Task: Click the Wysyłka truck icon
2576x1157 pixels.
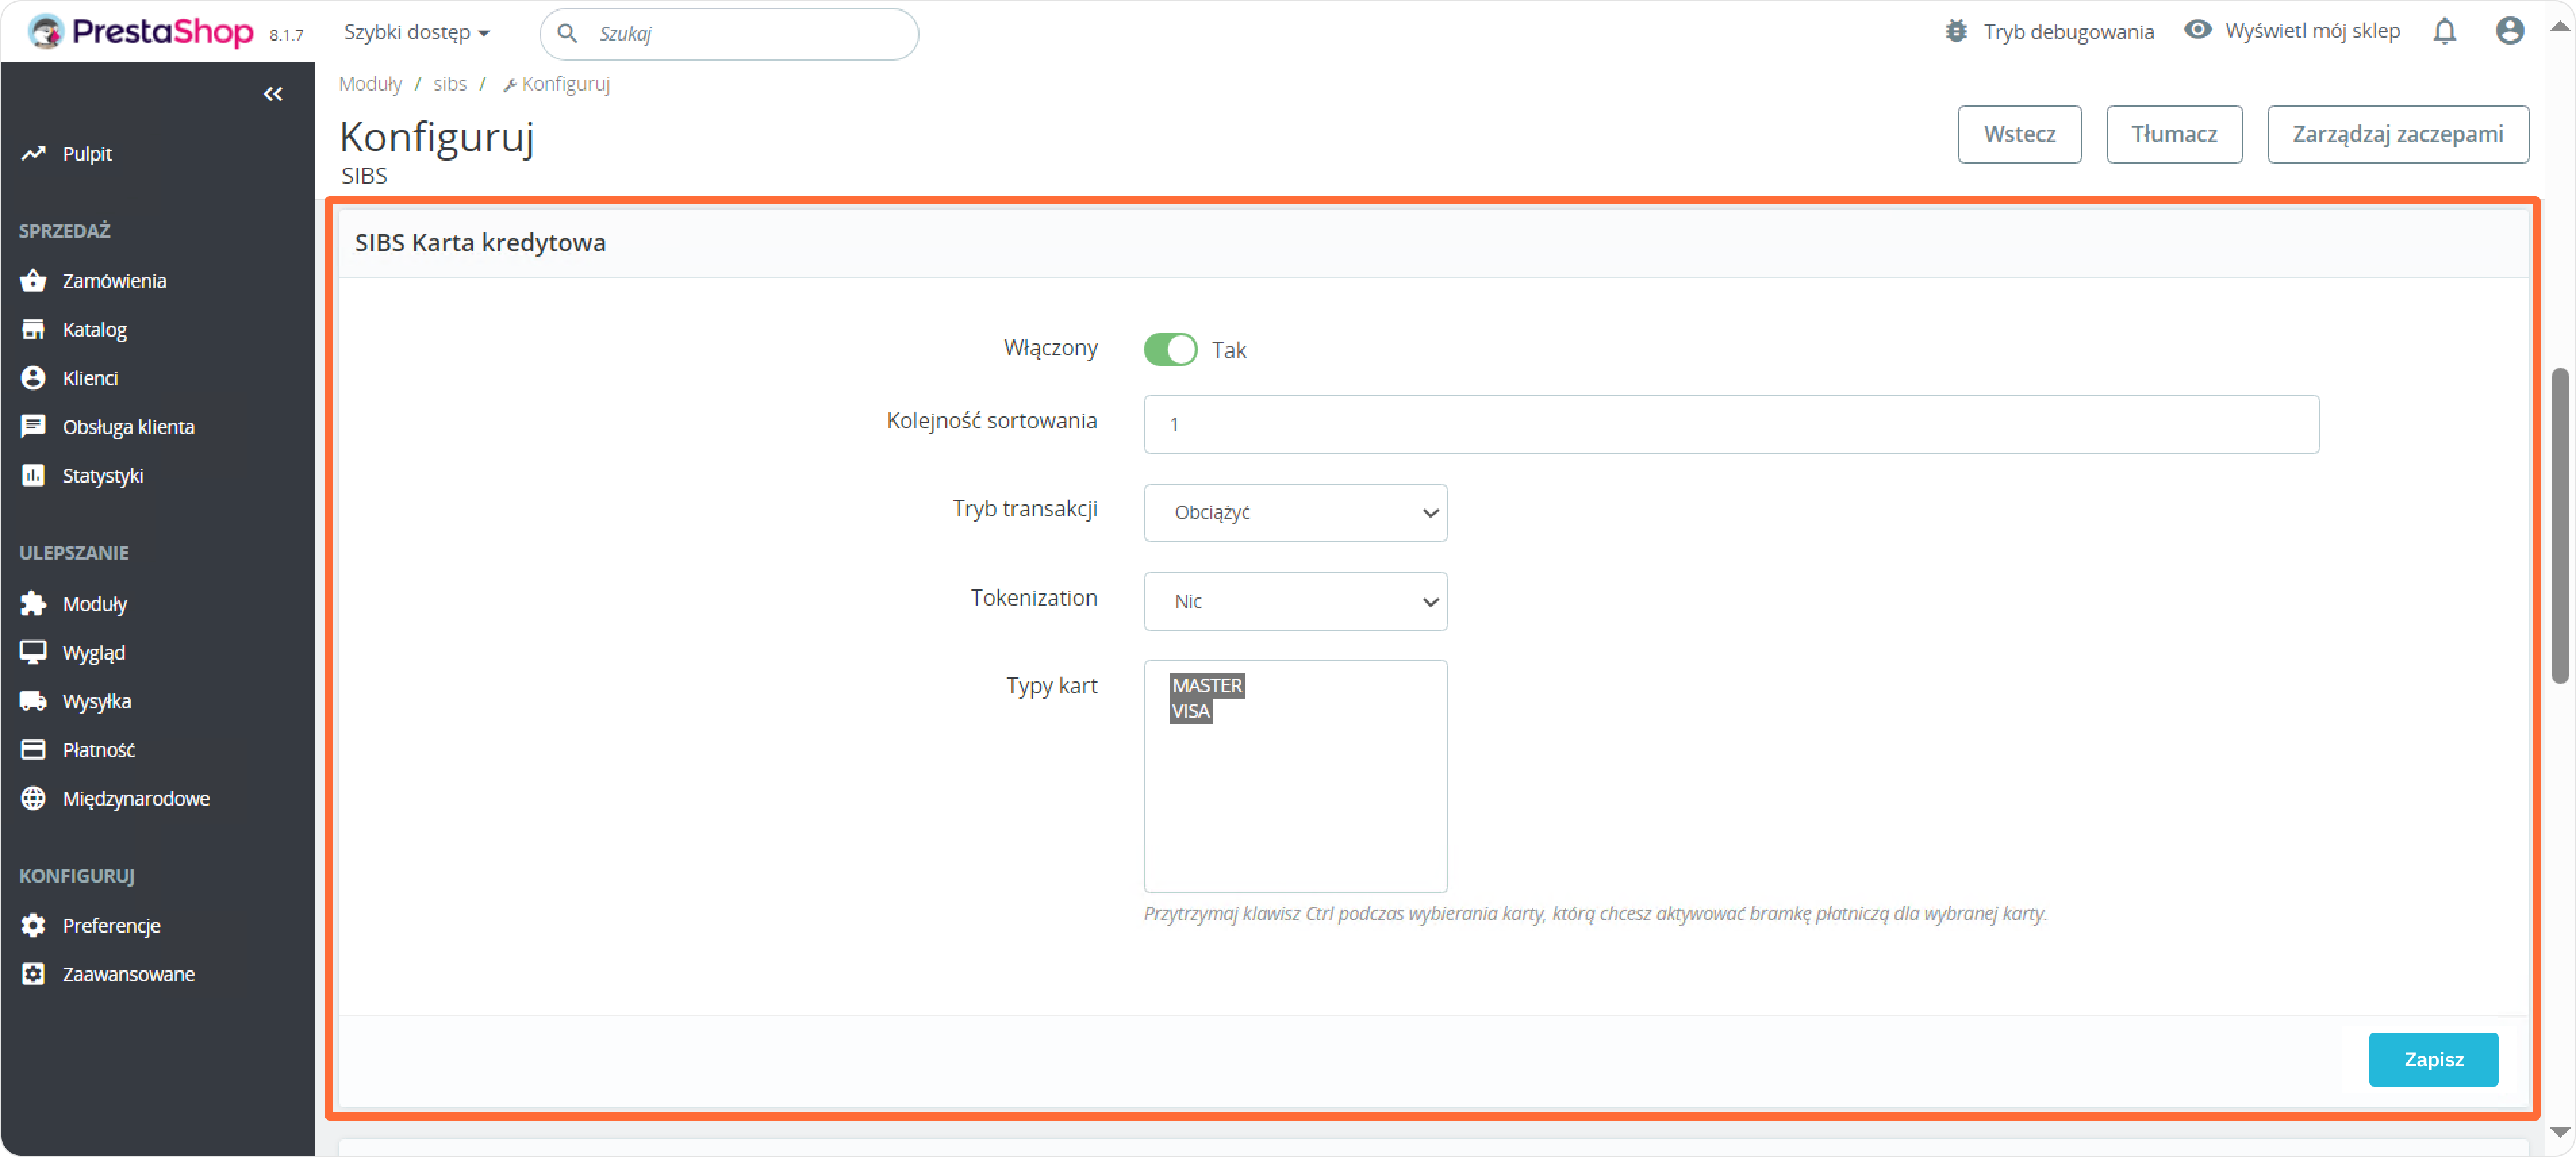Action: [33, 701]
